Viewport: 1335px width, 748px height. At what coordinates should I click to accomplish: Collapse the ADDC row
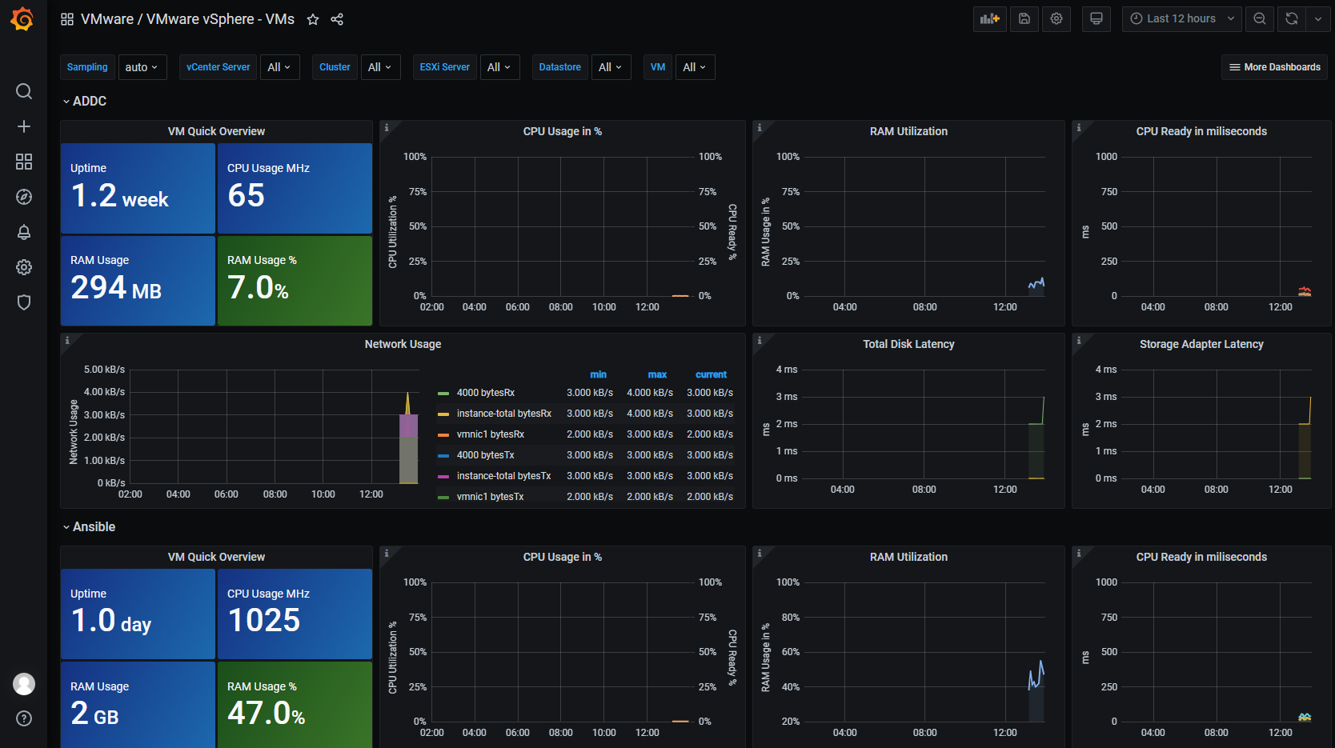pyautogui.click(x=83, y=101)
